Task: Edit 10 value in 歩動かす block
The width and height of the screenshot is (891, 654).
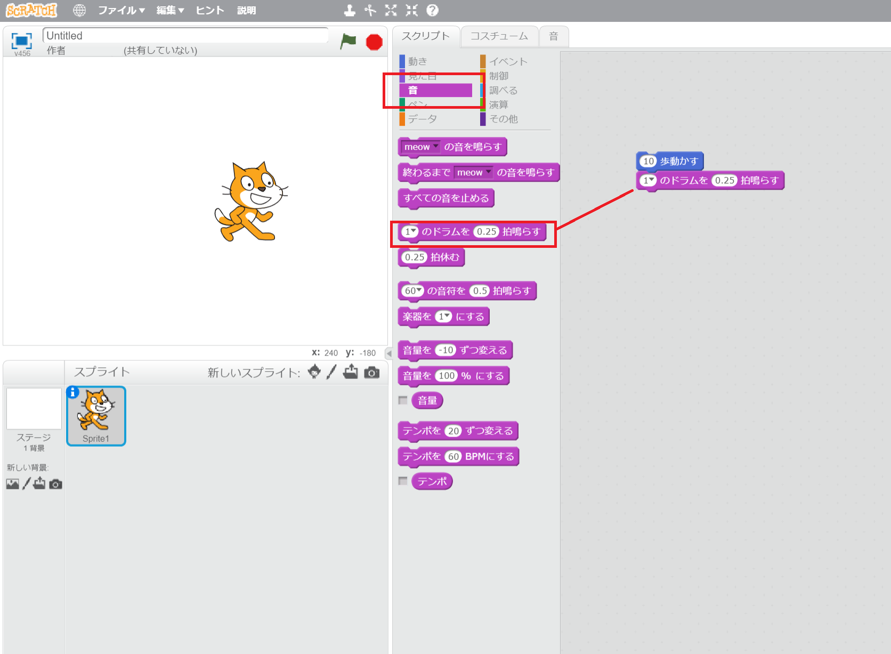Action: pyautogui.click(x=649, y=161)
